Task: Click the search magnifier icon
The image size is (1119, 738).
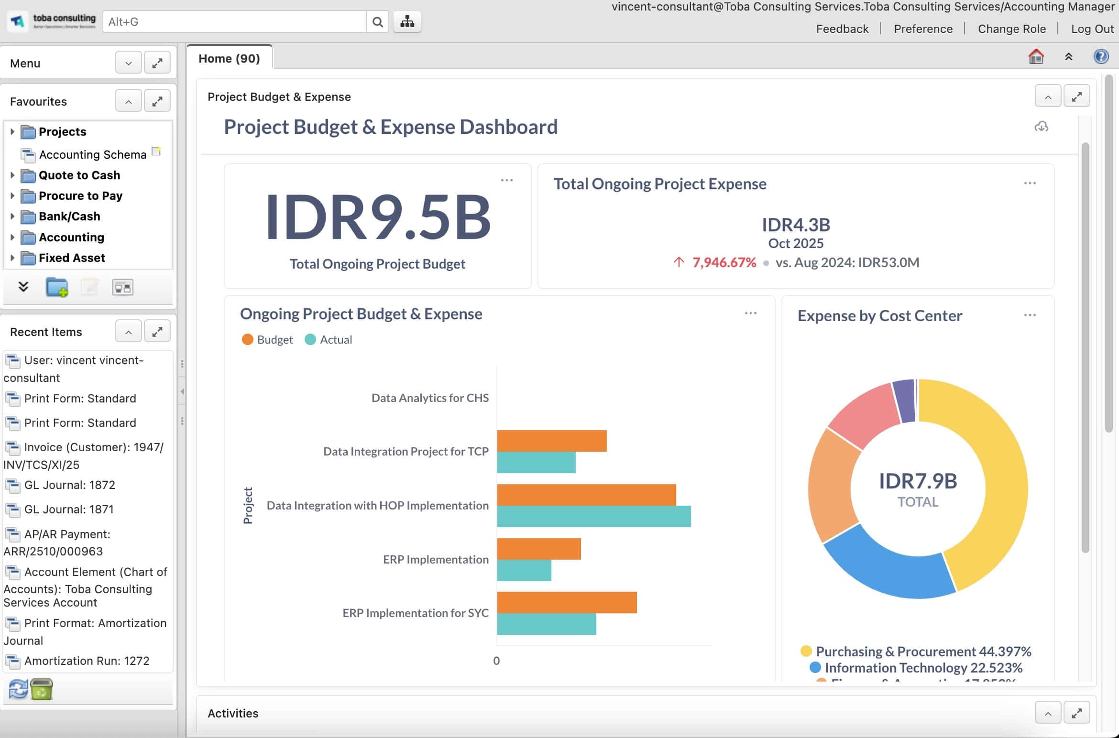Action: [377, 22]
